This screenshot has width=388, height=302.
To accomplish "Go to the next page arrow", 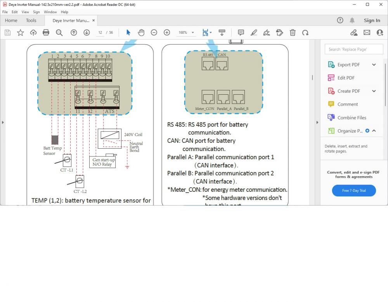I will [87, 33].
